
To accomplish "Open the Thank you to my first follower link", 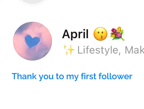I will [x=72, y=76].
